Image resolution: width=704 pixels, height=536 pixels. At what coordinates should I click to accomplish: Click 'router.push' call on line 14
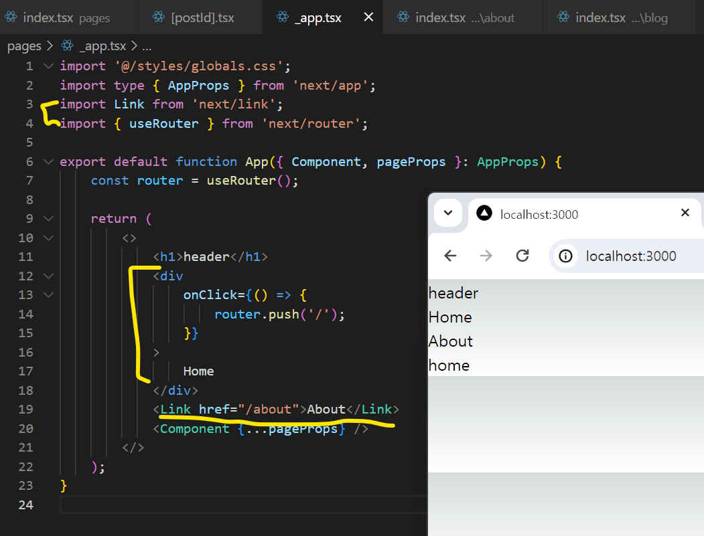[x=257, y=315]
